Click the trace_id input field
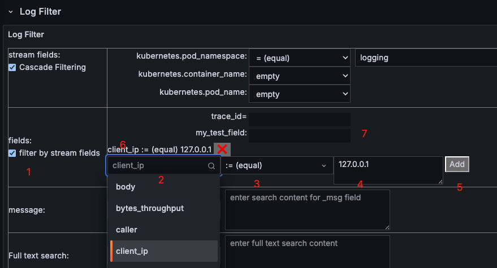497x268 pixels. [x=300, y=119]
